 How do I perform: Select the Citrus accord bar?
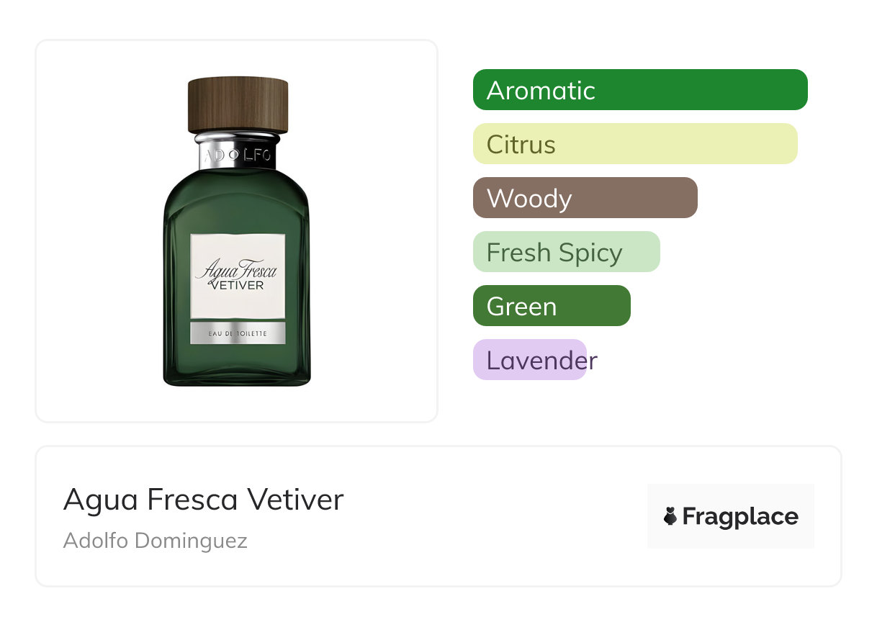[x=635, y=144]
